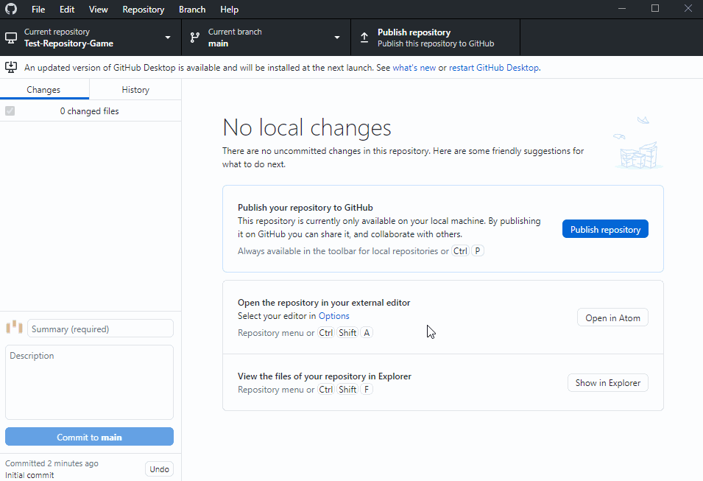Expand the Current branch dropdown arrow
Viewport: 703px width, 481px height.
point(337,38)
